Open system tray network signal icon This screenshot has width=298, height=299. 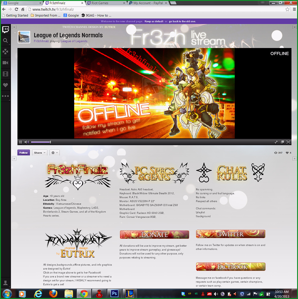tap(249, 294)
